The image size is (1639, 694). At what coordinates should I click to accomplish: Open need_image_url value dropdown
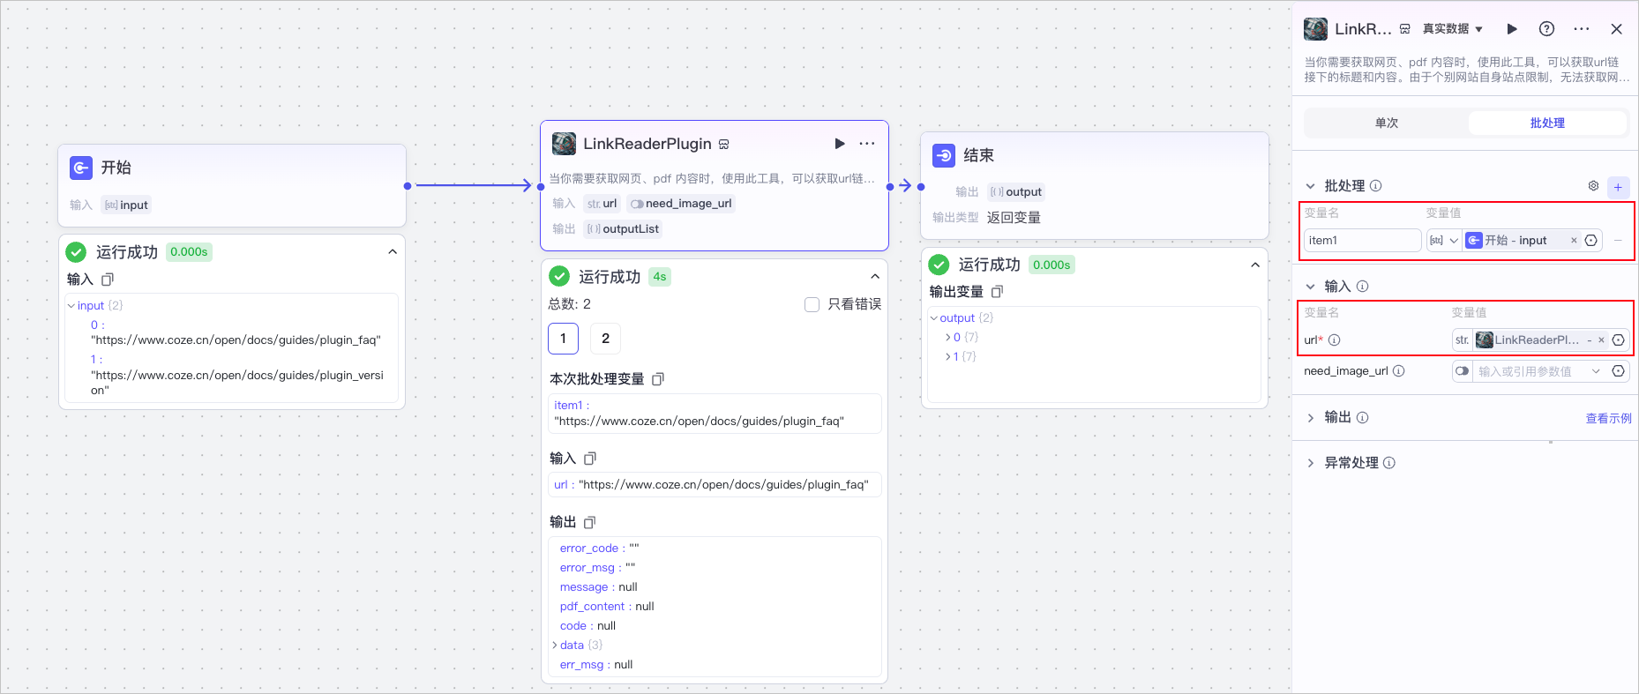pyautogui.click(x=1596, y=371)
